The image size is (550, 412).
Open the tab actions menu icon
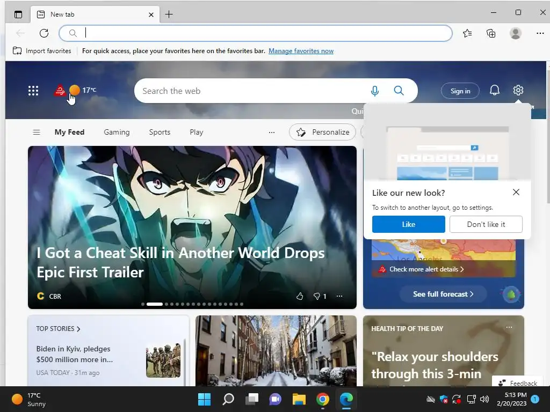(x=18, y=14)
